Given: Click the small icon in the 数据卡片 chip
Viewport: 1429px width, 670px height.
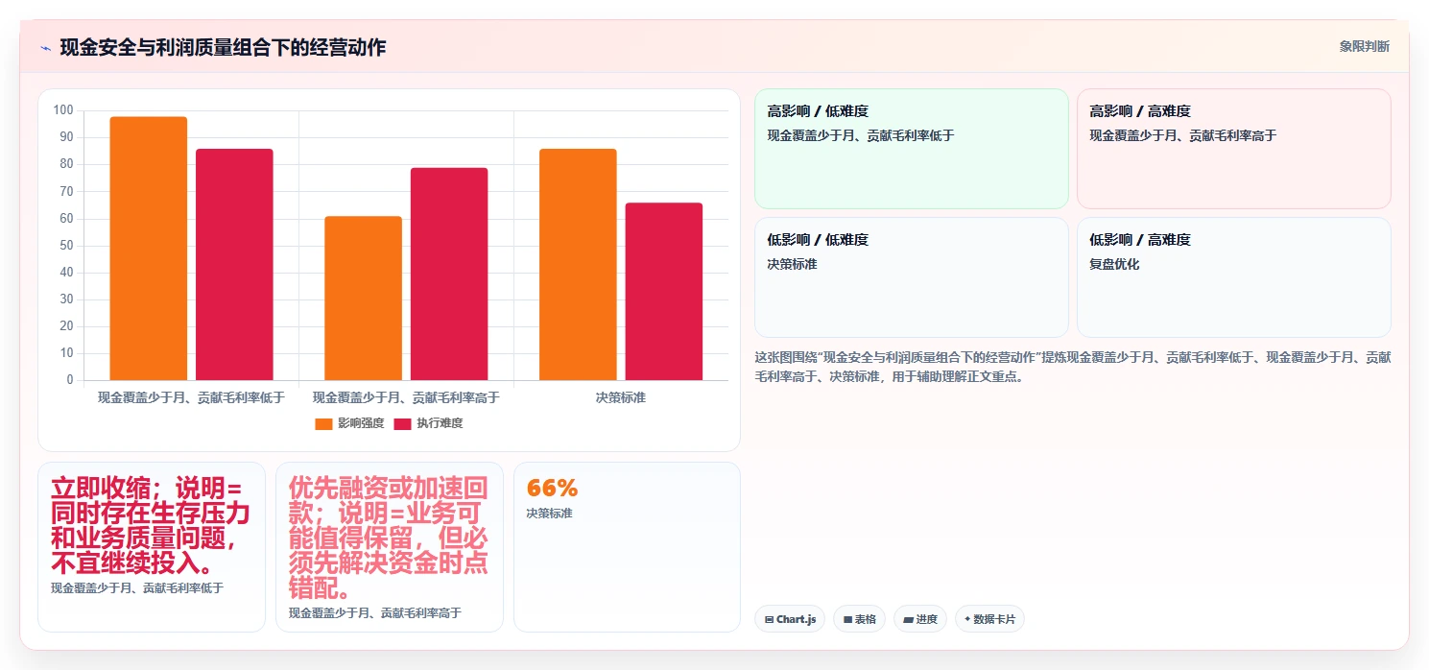Looking at the screenshot, I should pyautogui.click(x=967, y=620).
